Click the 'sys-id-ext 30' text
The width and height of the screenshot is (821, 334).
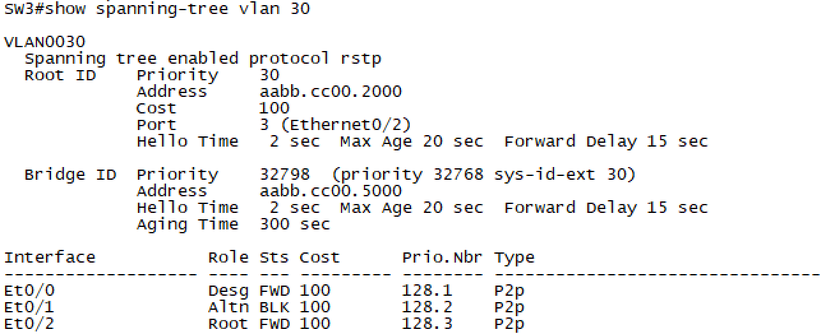coord(561,175)
